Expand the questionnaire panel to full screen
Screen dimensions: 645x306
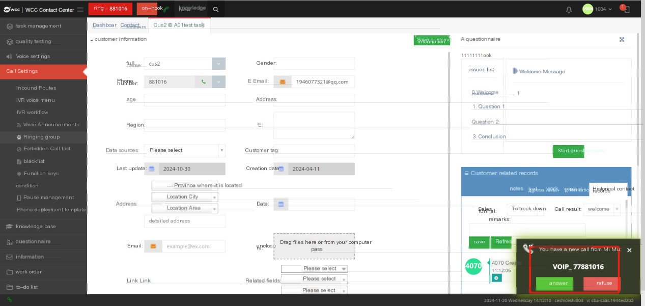622,40
